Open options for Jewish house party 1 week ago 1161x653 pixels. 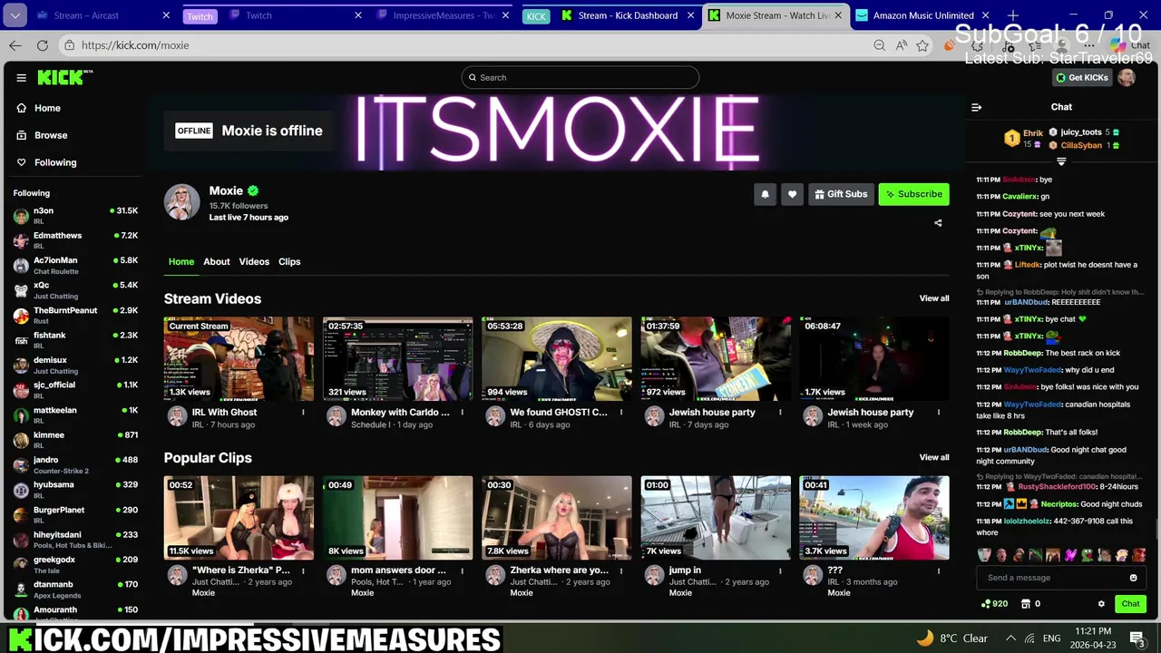[939, 413]
